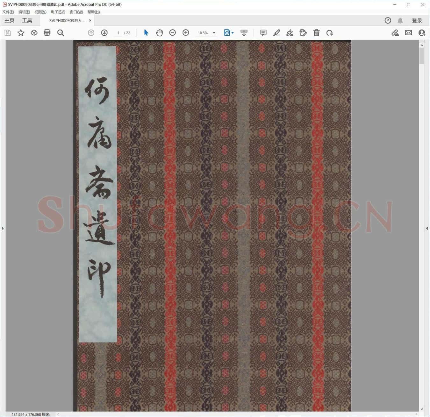Choose the selection arrow tool
The width and height of the screenshot is (430, 417).
coord(146,33)
